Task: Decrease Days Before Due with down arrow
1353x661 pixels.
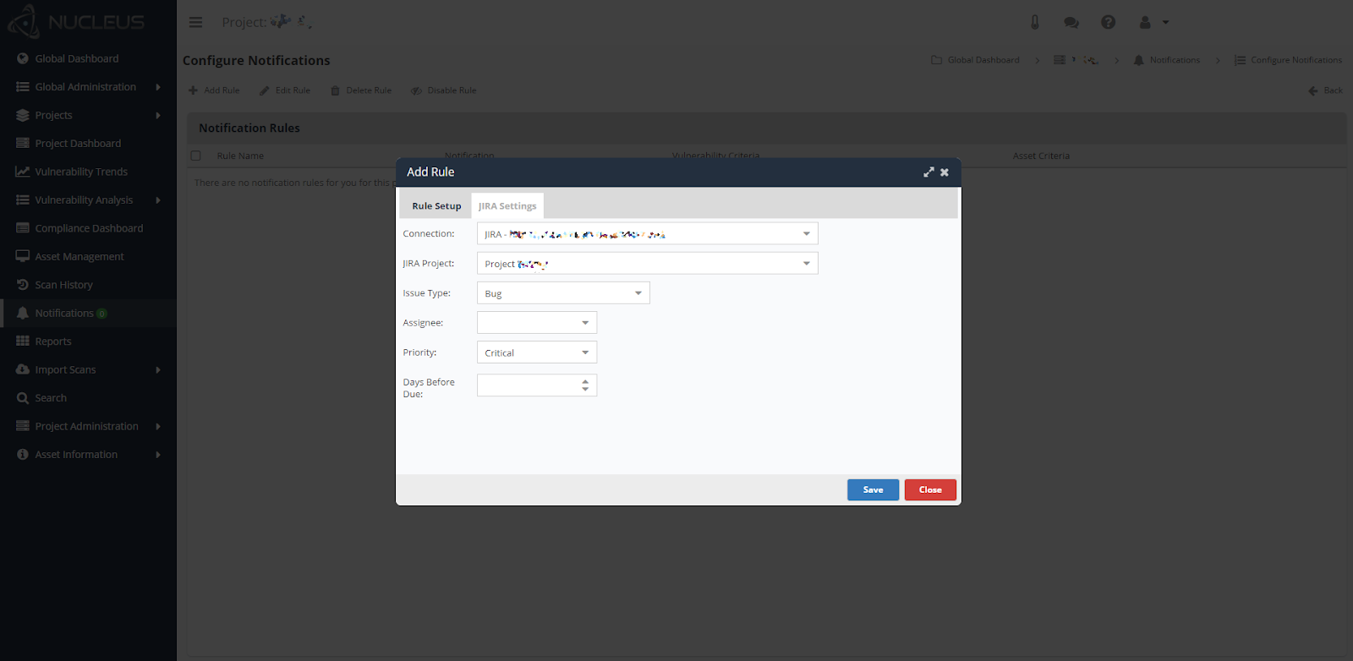Action: tap(585, 390)
